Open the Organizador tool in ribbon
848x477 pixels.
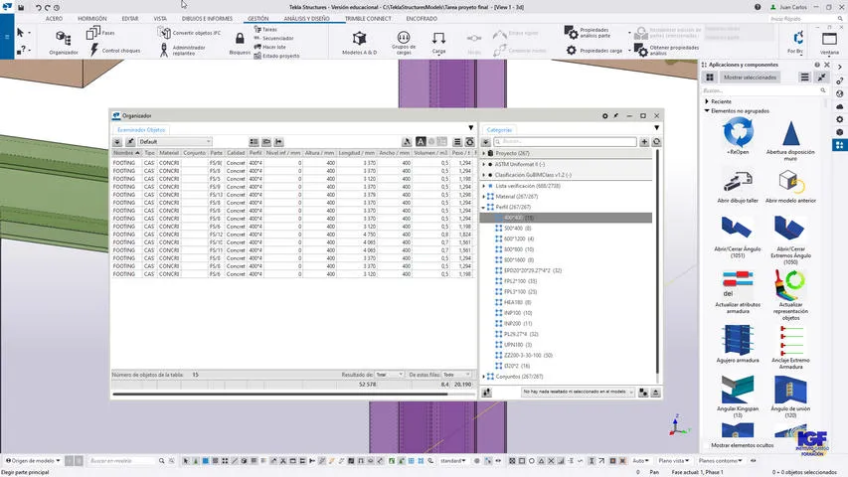click(64, 42)
